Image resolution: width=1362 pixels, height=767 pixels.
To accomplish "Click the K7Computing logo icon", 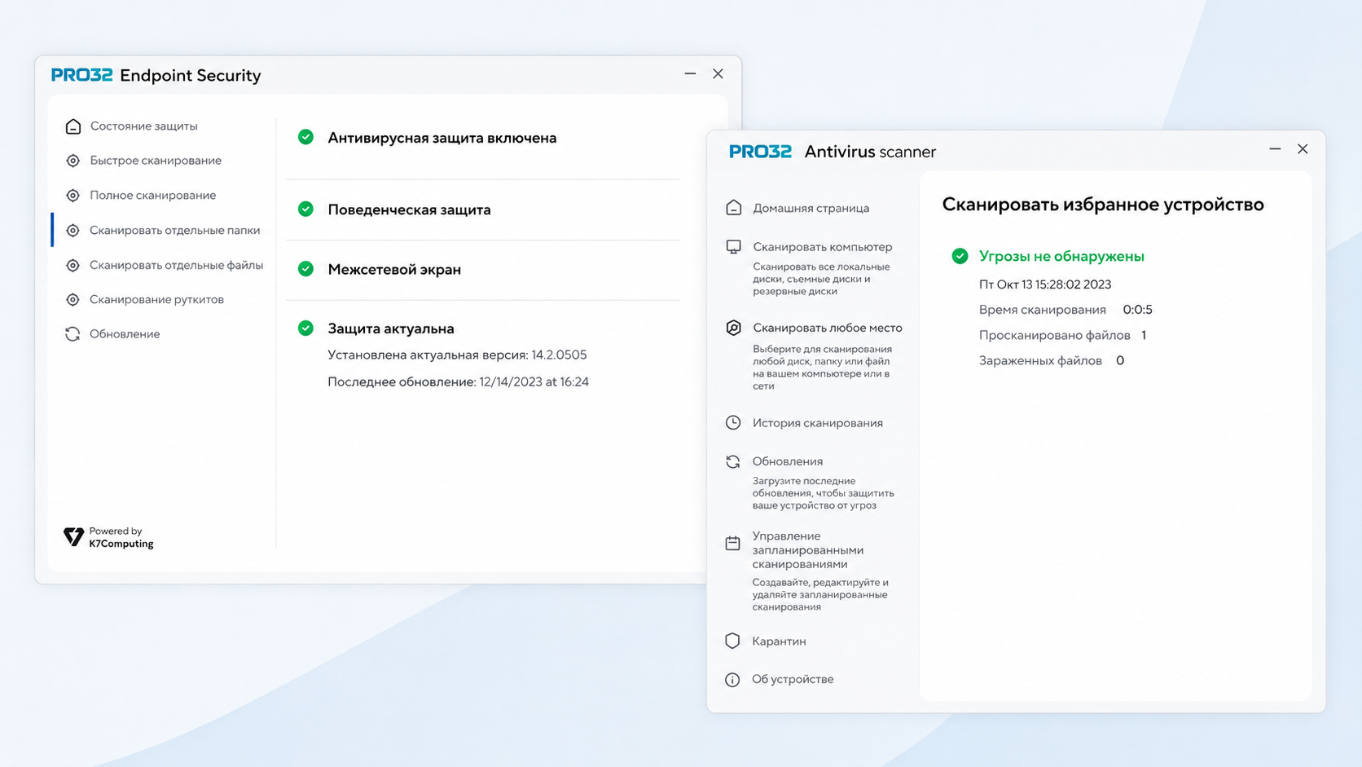I will [x=74, y=536].
